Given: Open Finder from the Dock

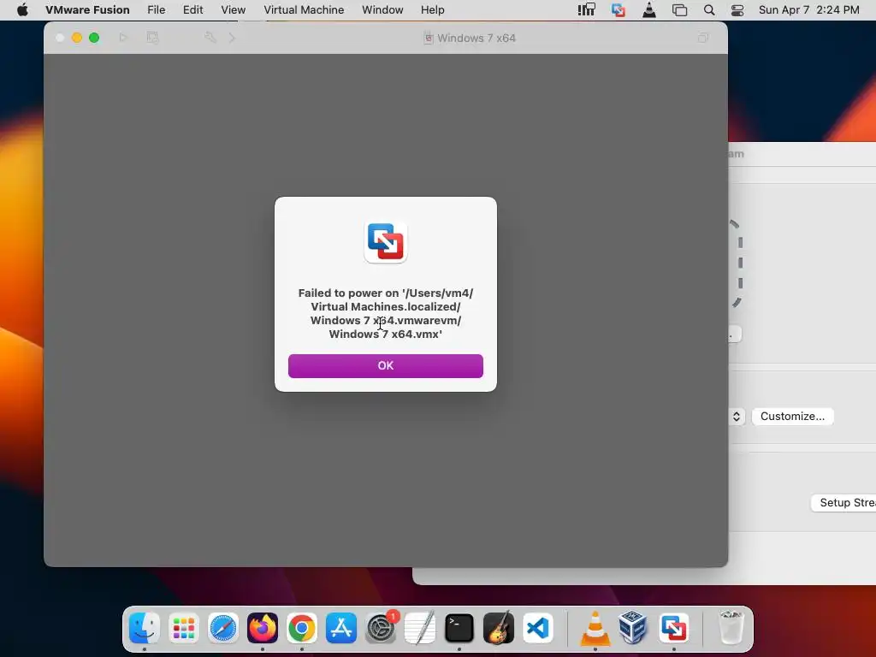Looking at the screenshot, I should (x=144, y=628).
